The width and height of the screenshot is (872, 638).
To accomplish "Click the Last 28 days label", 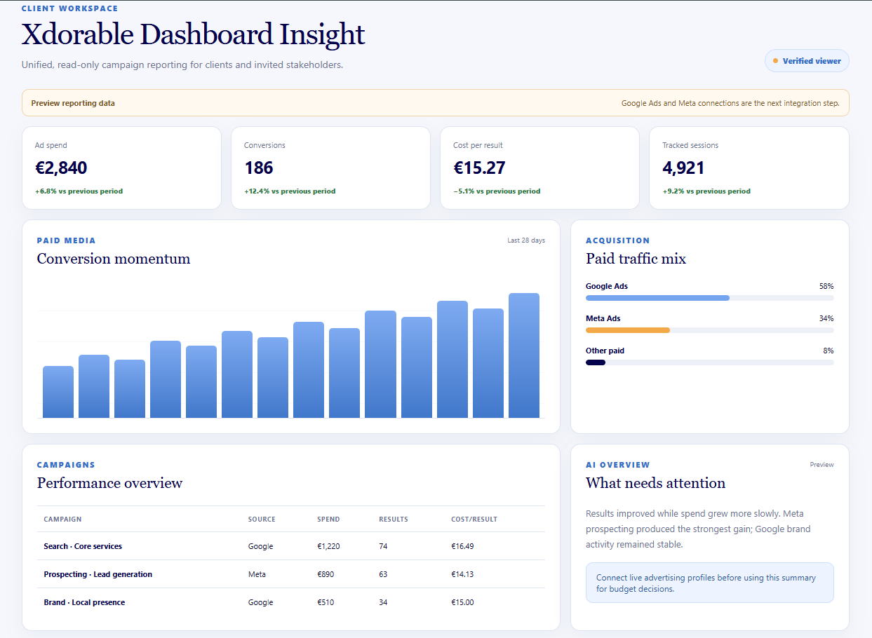I will pos(526,240).
